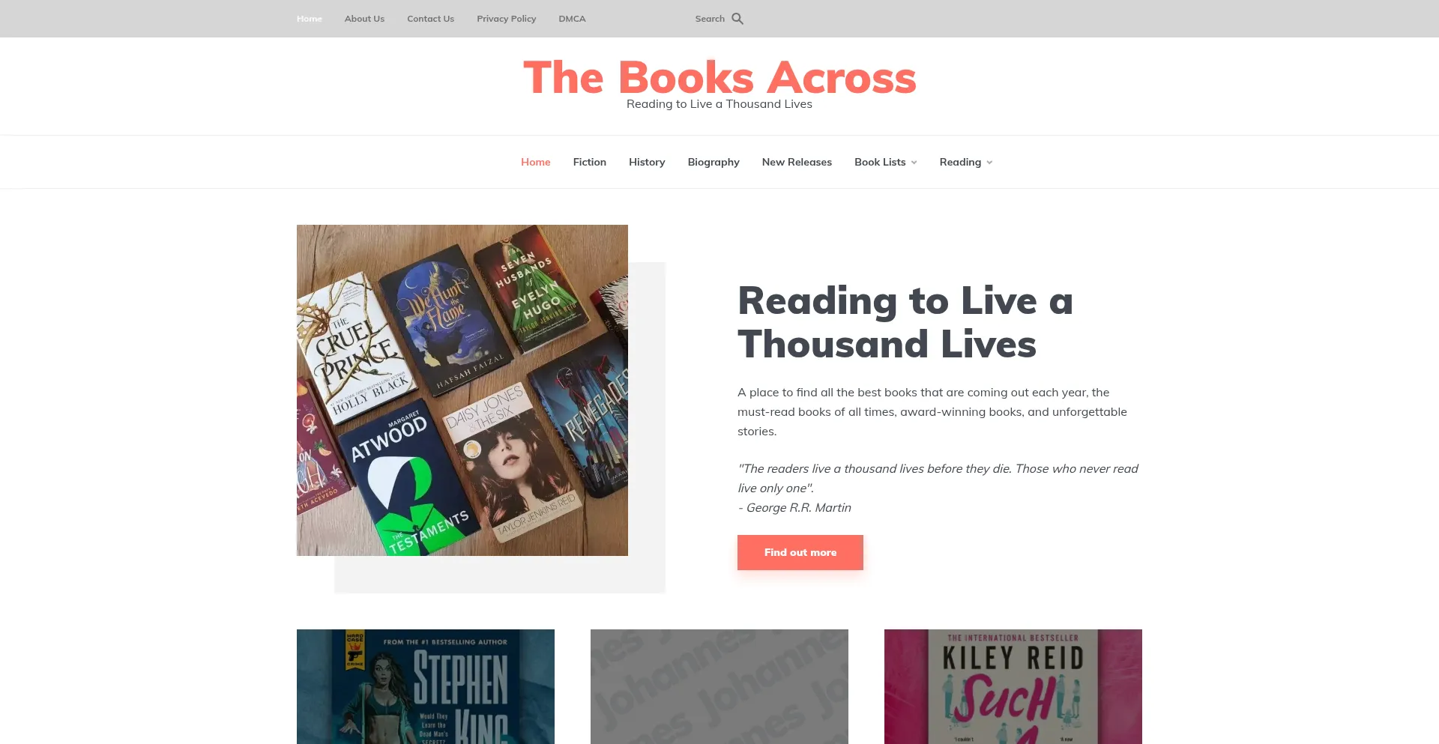Viewport: 1439px width, 744px height.
Task: Open the About Us link
Action: pos(364,19)
